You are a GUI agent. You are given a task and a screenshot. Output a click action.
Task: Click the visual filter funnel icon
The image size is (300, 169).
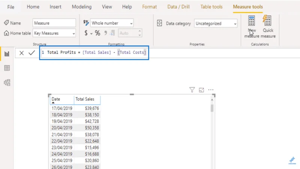pyautogui.click(x=192, y=90)
